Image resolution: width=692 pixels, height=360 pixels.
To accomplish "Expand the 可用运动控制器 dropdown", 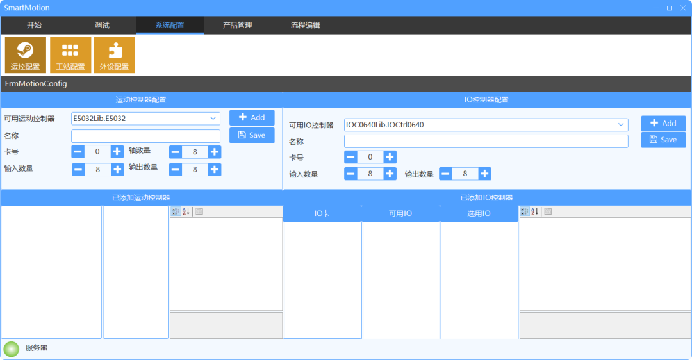I will [213, 119].
